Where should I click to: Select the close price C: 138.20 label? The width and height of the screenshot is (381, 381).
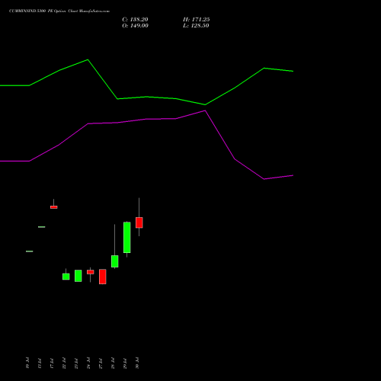[135, 20]
